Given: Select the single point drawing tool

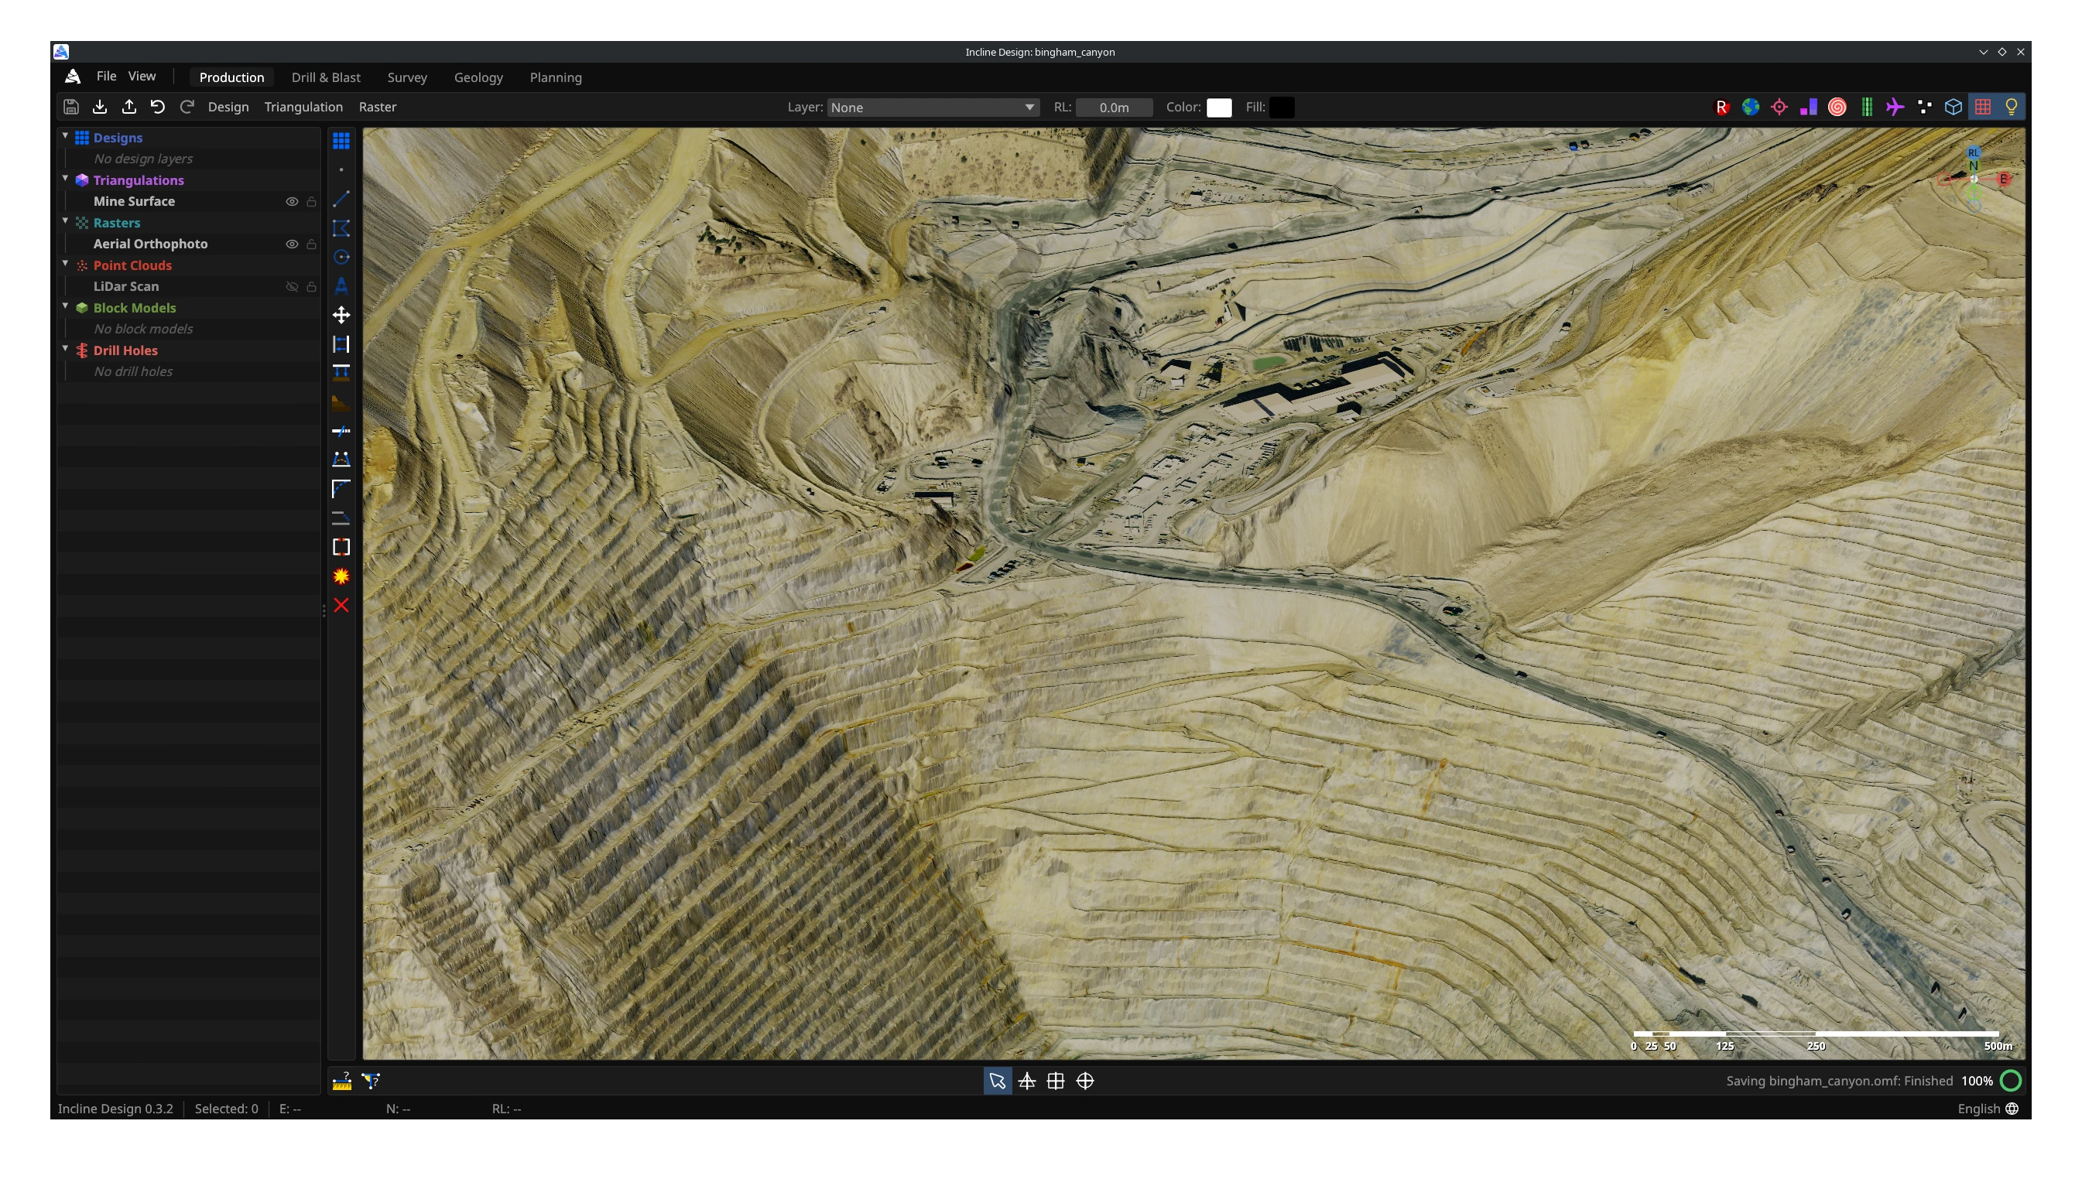Looking at the screenshot, I should pyautogui.click(x=341, y=170).
